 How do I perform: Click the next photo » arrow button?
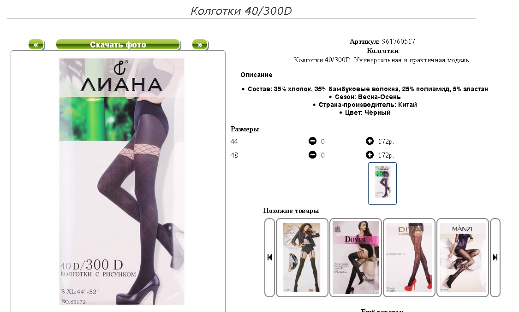[200, 45]
